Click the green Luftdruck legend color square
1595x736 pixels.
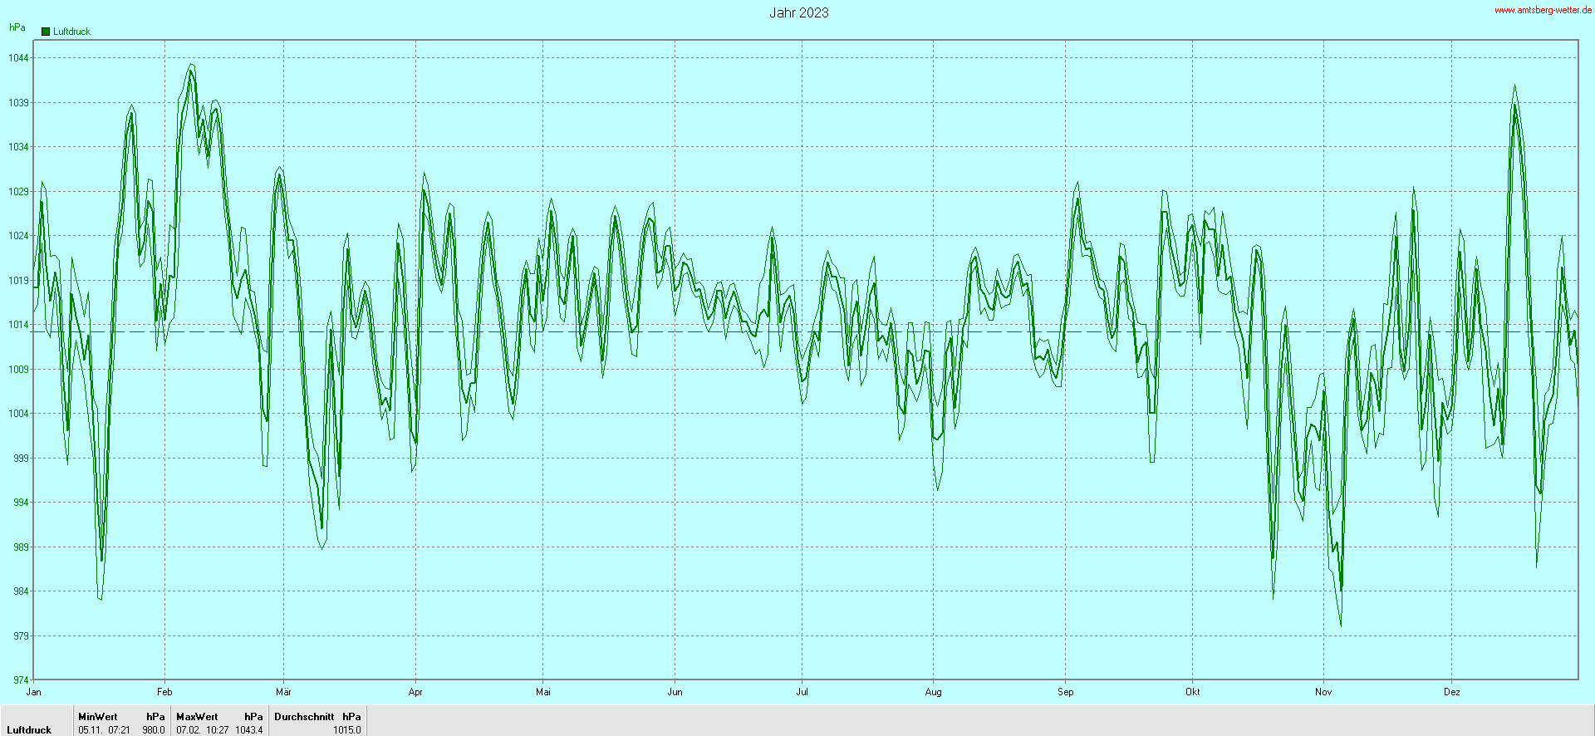click(46, 32)
